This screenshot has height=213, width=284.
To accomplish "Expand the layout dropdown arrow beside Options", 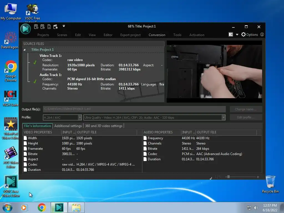I will pyautogui.click(x=237, y=35).
